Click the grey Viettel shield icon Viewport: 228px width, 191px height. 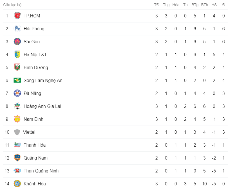point(17,132)
